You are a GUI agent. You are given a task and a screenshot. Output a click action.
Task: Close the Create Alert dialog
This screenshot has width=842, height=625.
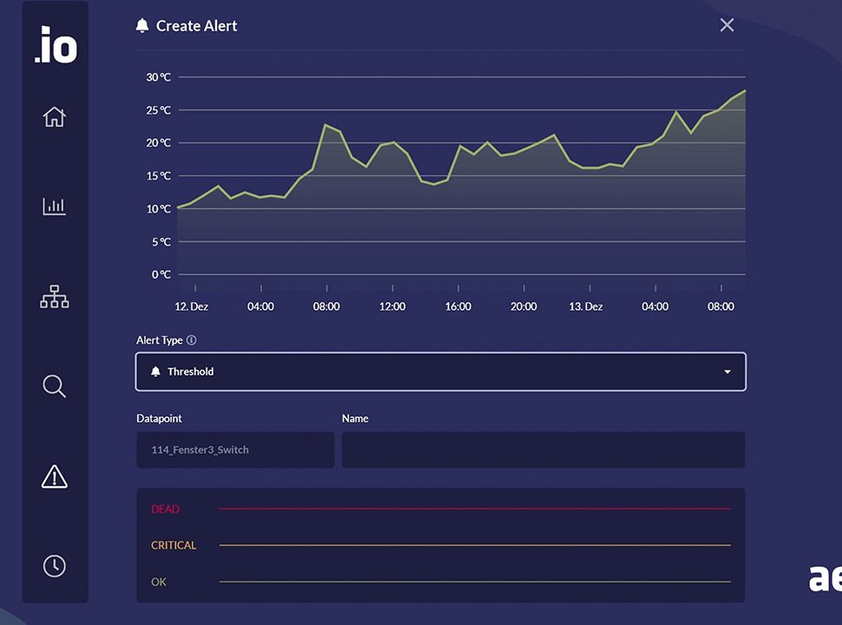click(727, 25)
